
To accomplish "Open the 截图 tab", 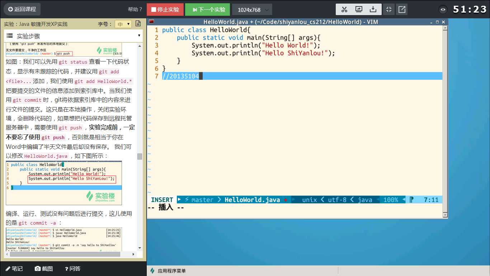I will coord(44,268).
